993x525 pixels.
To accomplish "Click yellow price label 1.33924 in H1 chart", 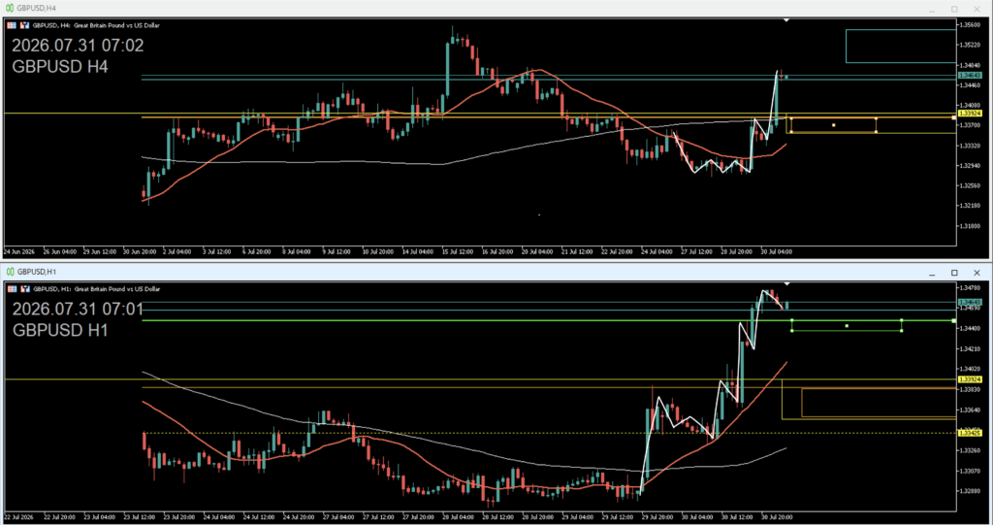I will 970,379.
